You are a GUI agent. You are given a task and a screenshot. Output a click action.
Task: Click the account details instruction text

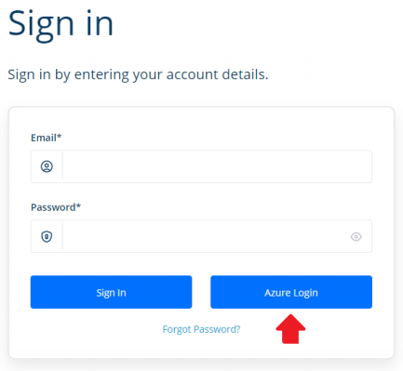click(138, 74)
